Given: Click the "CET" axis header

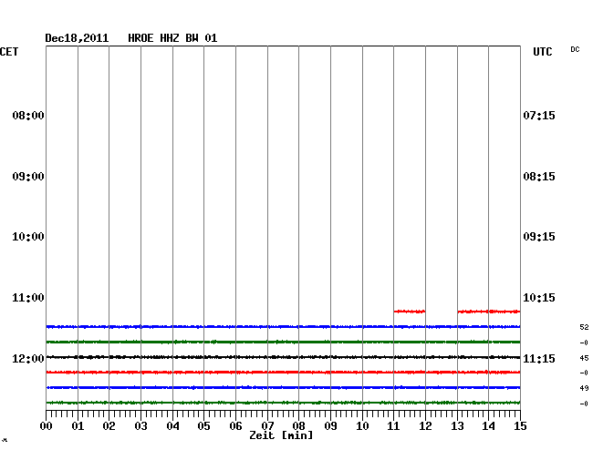Looking at the screenshot, I should [x=9, y=52].
